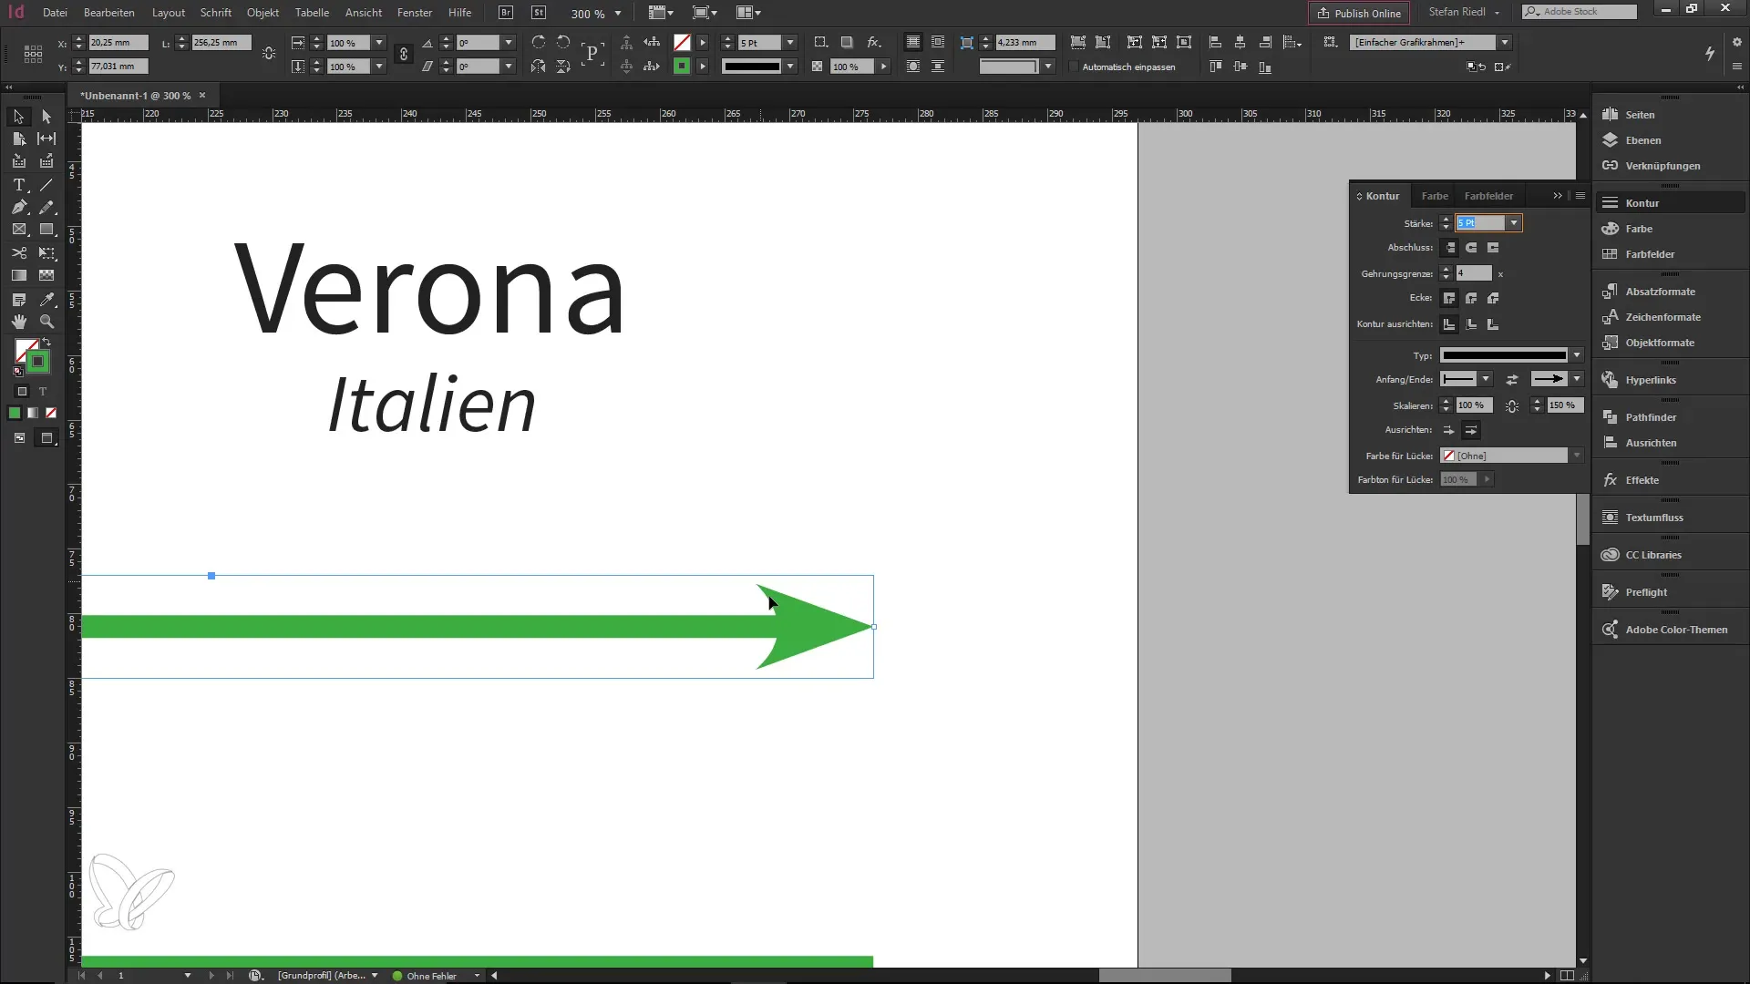Screen dimensions: 1750x984
Task: Align stroke to center option
Action: 1449,324
